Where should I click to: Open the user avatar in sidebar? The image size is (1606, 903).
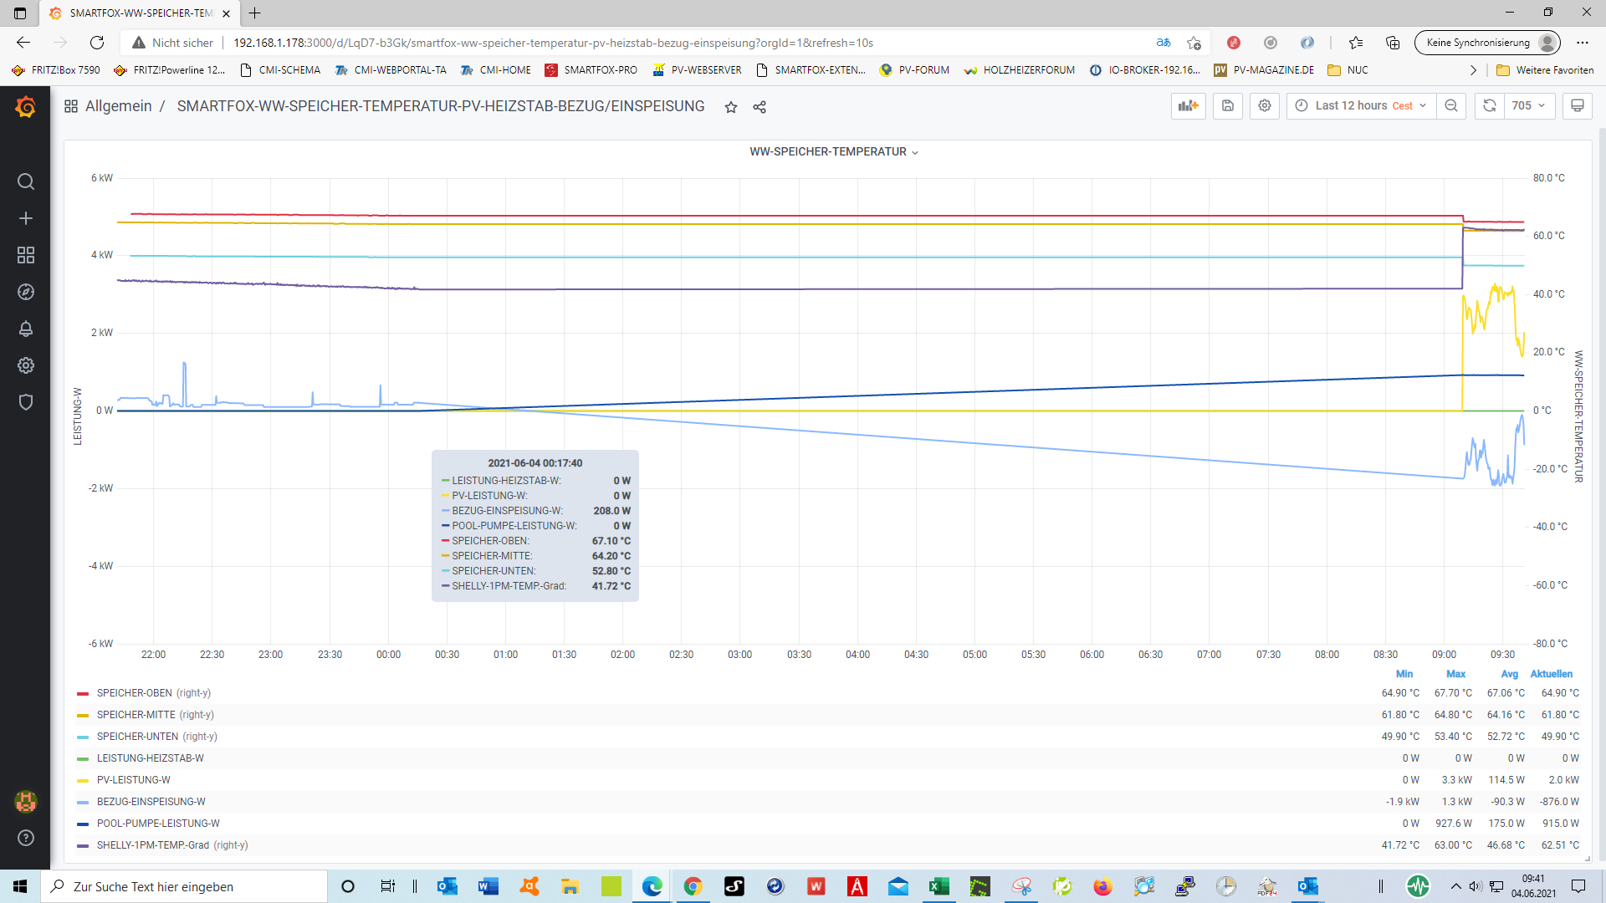click(x=25, y=802)
